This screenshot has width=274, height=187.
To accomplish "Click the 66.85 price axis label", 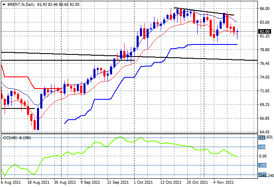I will click(x=264, y=118).
